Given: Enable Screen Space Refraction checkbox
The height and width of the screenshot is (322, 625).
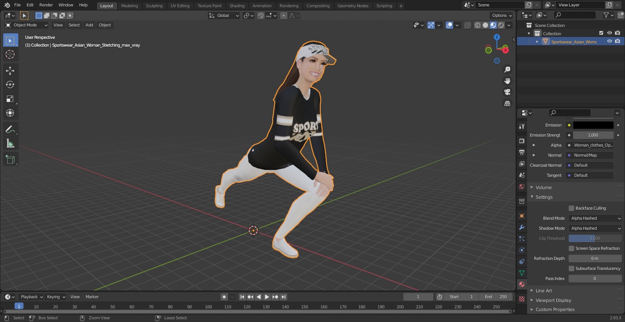Looking at the screenshot, I should [x=571, y=248].
